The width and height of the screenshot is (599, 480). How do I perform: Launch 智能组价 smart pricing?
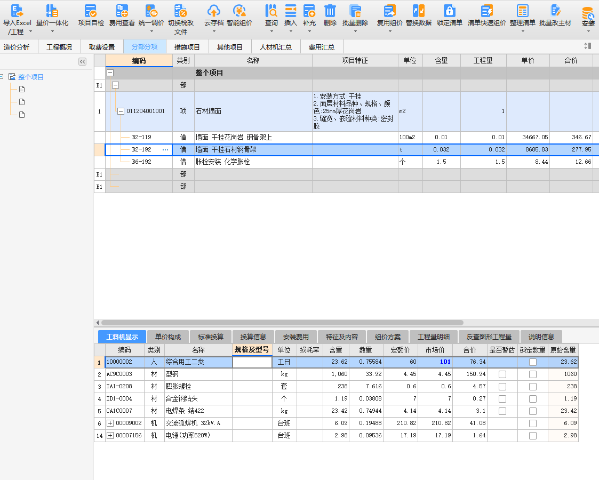239,11
